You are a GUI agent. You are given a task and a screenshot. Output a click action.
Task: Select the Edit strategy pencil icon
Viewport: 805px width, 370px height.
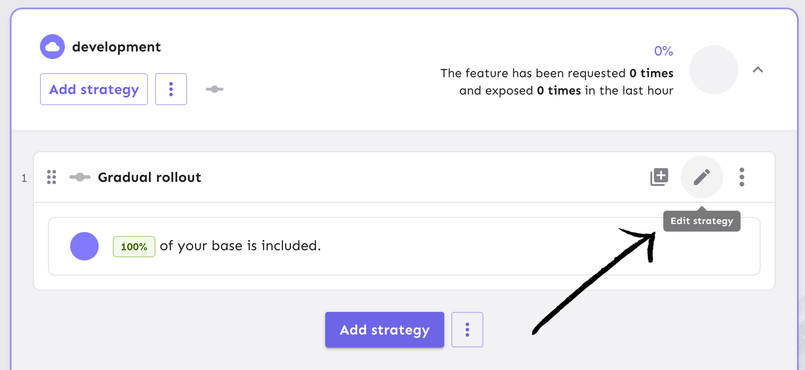(x=701, y=177)
